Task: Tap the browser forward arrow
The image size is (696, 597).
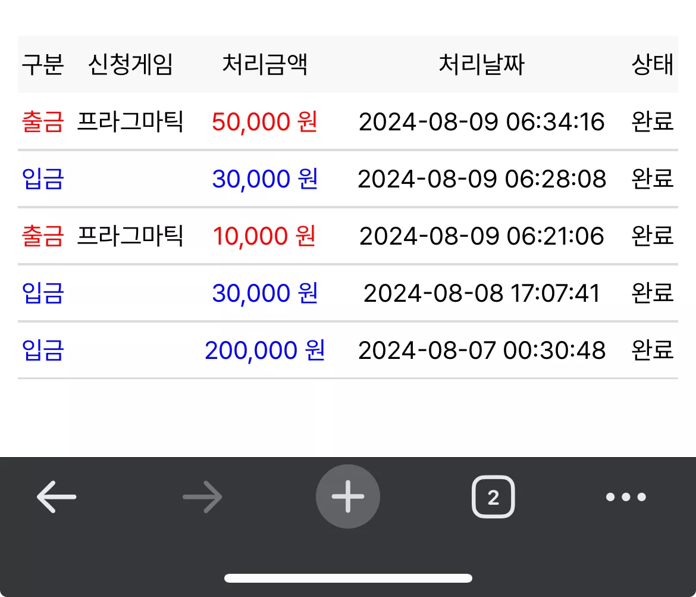Action: point(202,496)
